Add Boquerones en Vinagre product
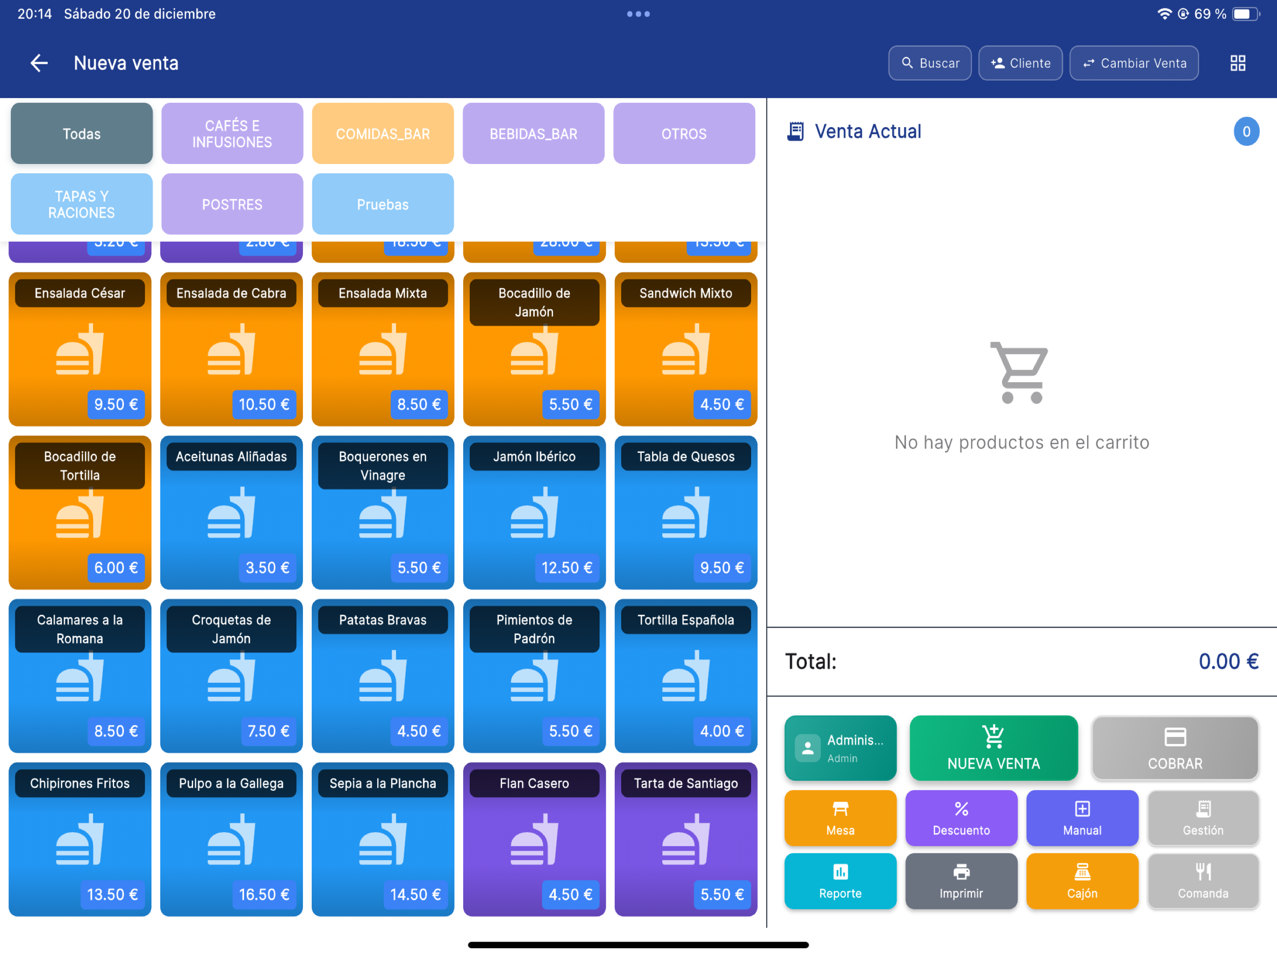Image resolution: width=1277 pixels, height=957 pixels. click(383, 513)
